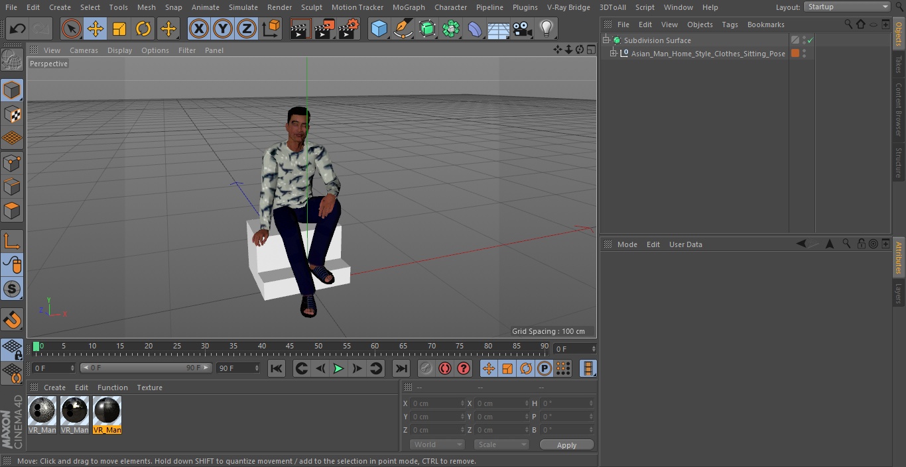The height and width of the screenshot is (467, 906).
Task: Switch to Polygons mode
Action: pyautogui.click(x=12, y=211)
